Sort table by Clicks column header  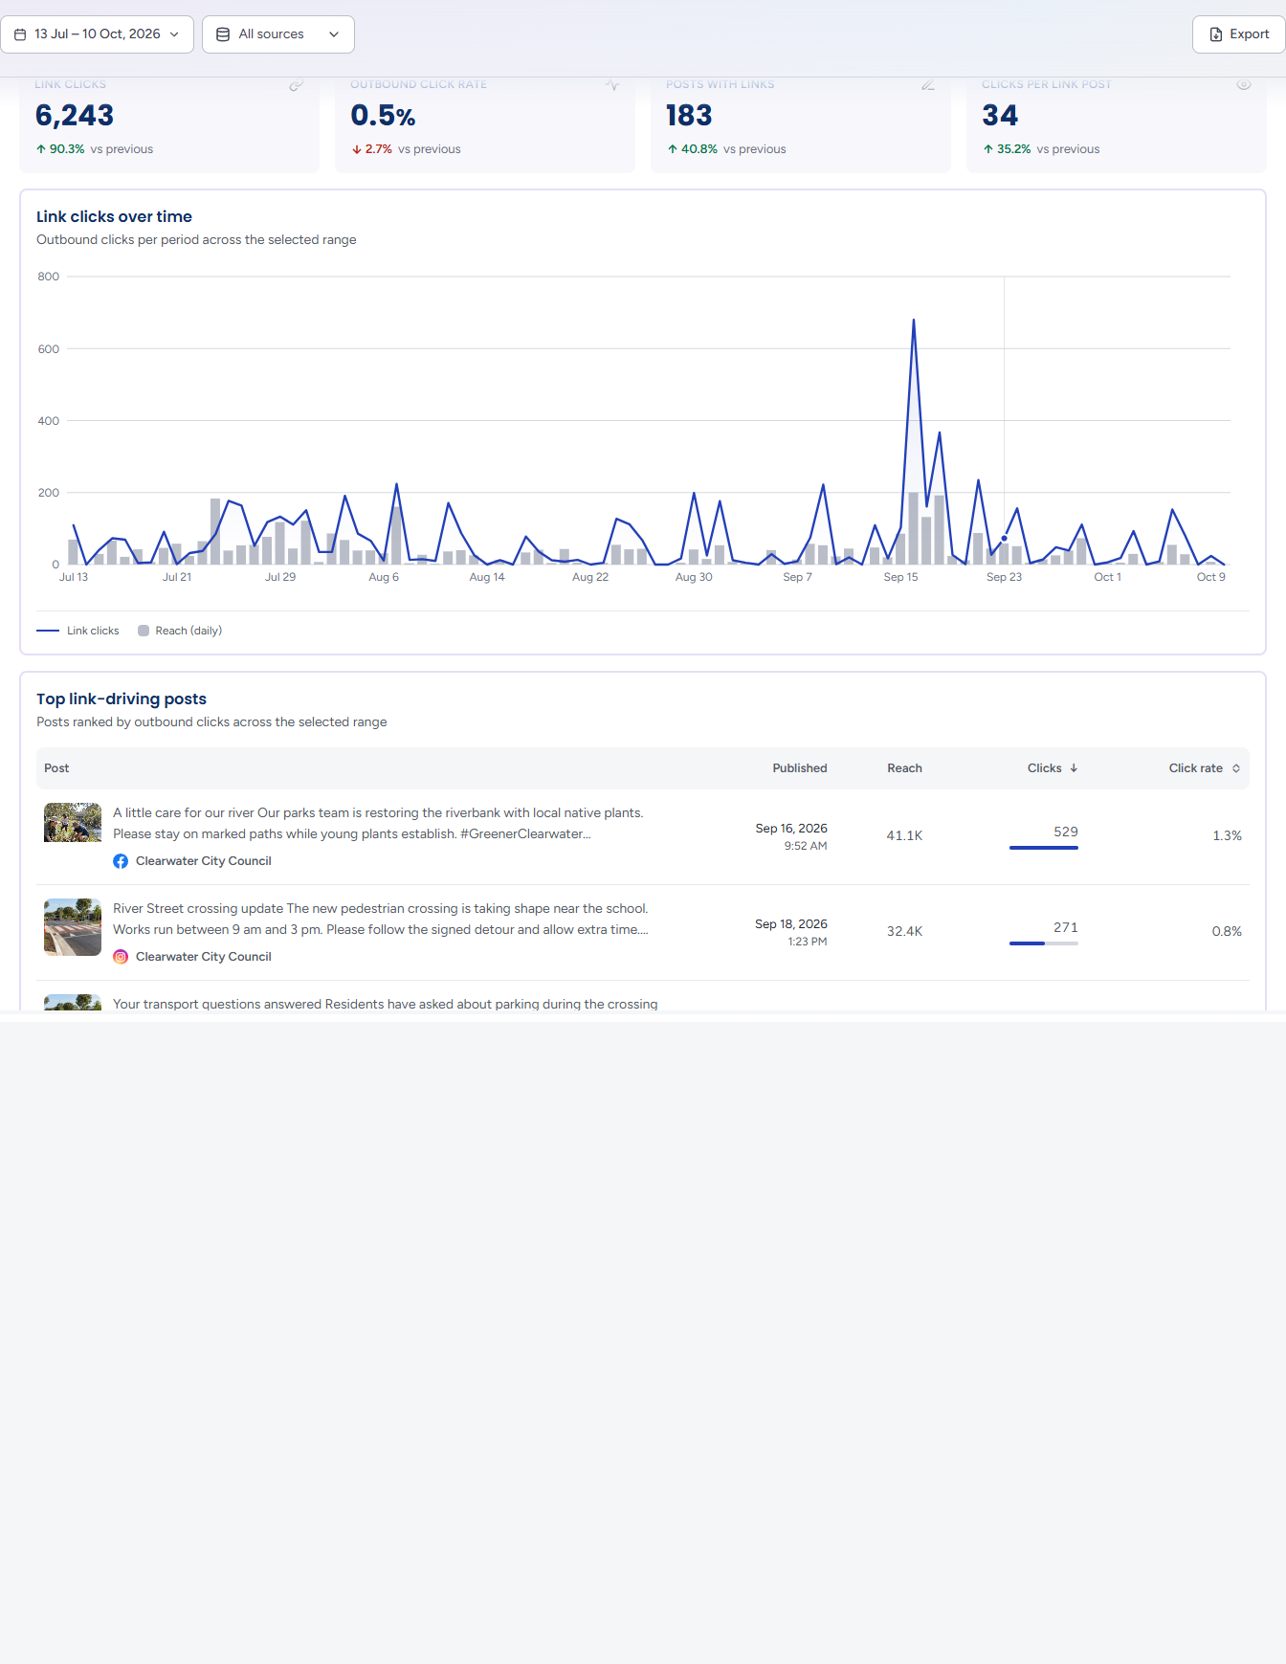pos(1053,768)
